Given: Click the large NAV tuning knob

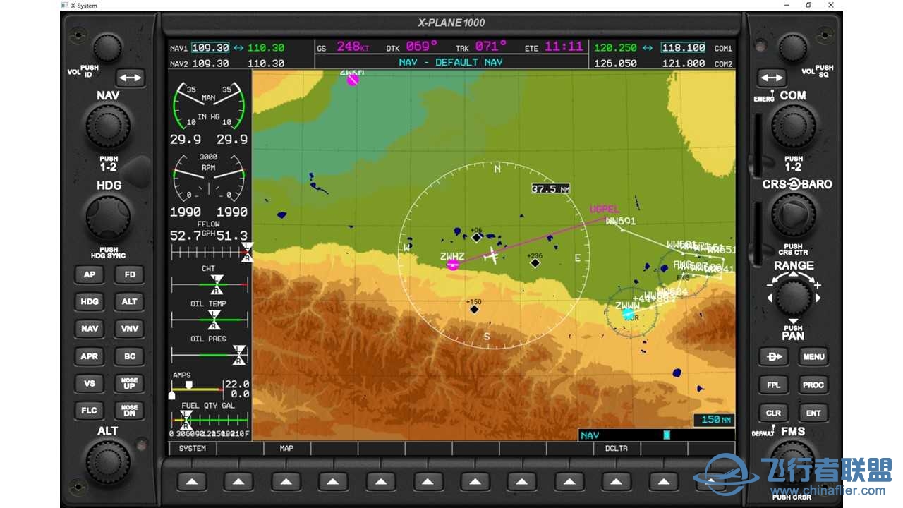Looking at the screenshot, I should (108, 127).
